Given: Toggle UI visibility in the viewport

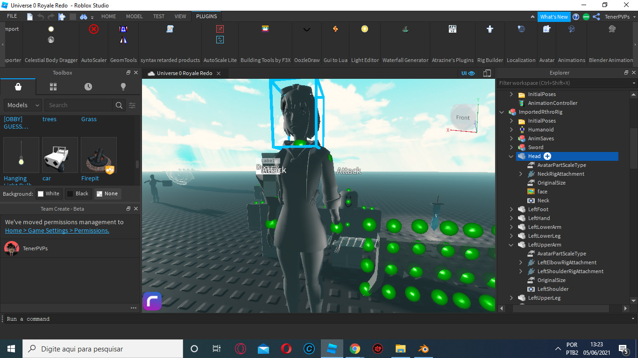Looking at the screenshot, I should tap(467, 73).
